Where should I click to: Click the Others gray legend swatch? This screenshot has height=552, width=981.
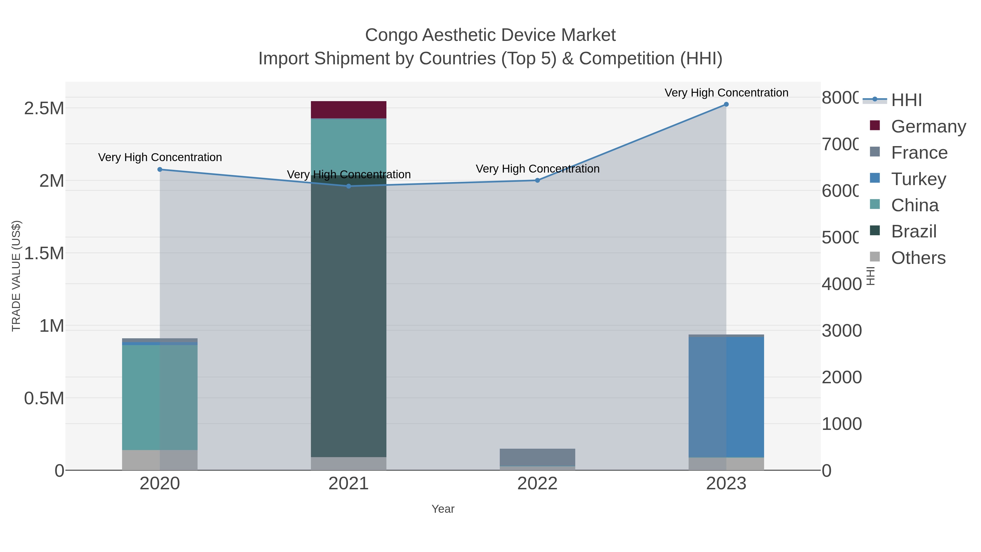coord(875,257)
